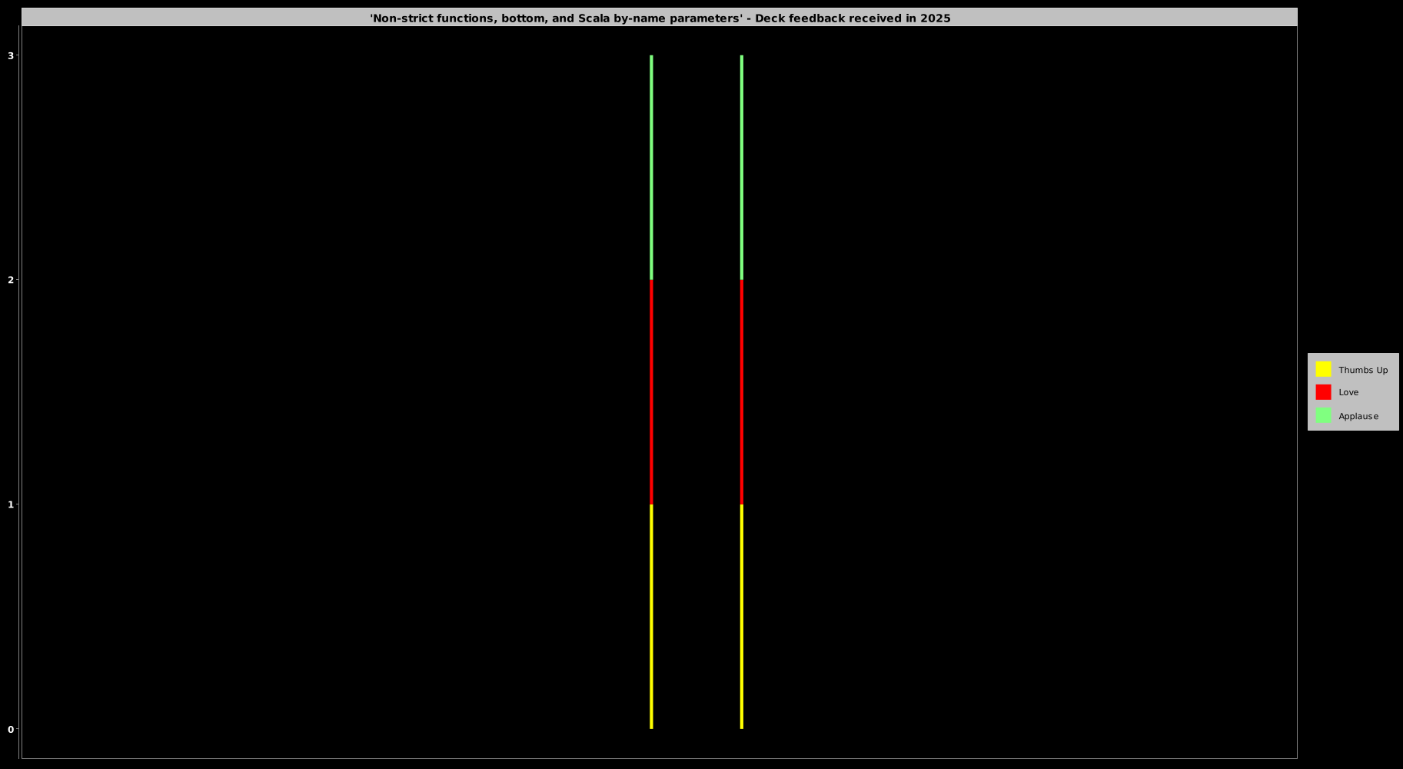Click the left bar's green Applause segment
Viewport: 1403px width, 769px height.
[x=651, y=168]
